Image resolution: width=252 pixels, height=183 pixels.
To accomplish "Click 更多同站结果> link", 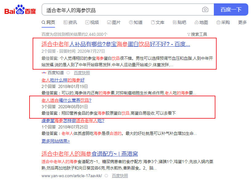I will pos(56,141).
